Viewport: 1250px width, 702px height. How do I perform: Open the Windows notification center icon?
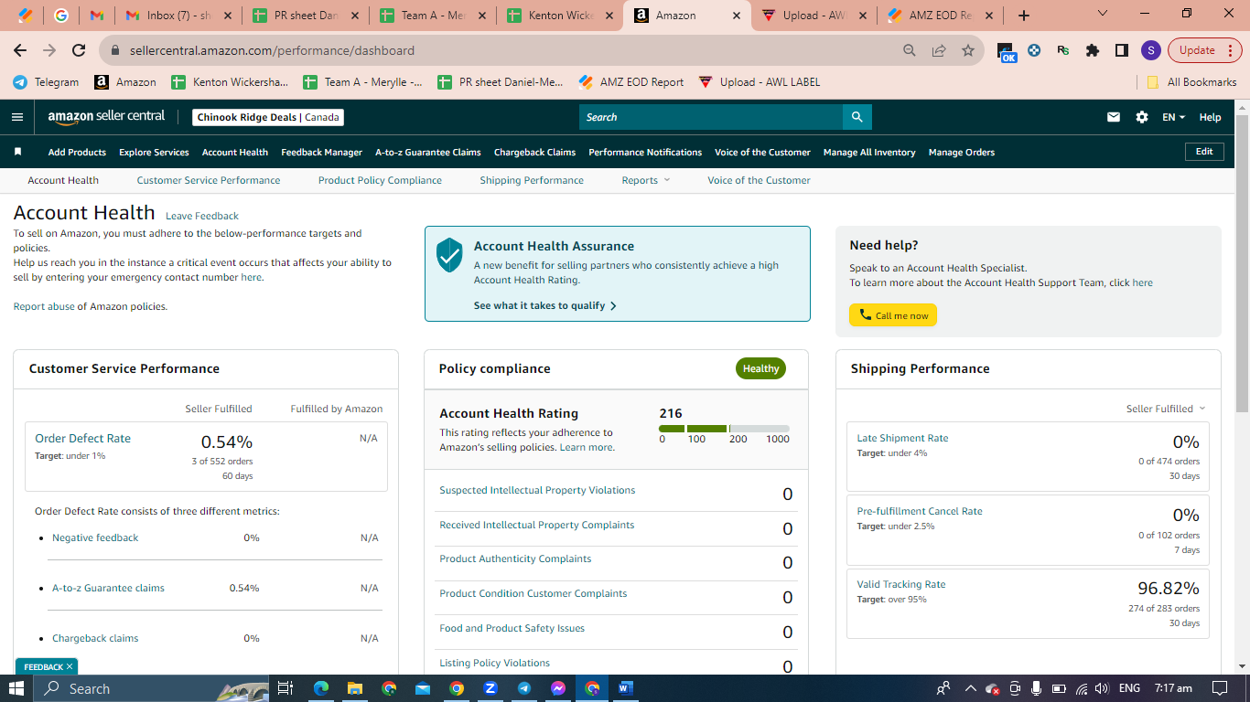(1219, 688)
